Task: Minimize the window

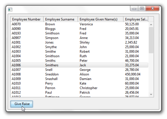Action: pos(134,8)
